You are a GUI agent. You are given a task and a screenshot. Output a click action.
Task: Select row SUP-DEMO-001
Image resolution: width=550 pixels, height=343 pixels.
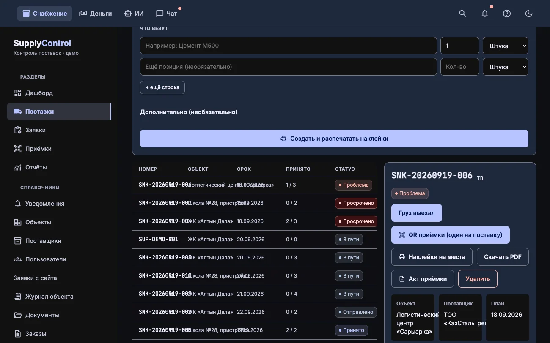(x=255, y=240)
